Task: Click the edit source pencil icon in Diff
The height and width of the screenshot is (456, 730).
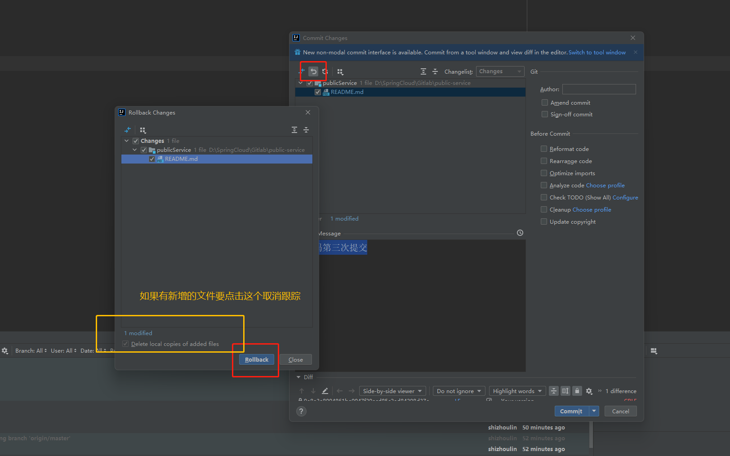Action: click(325, 391)
